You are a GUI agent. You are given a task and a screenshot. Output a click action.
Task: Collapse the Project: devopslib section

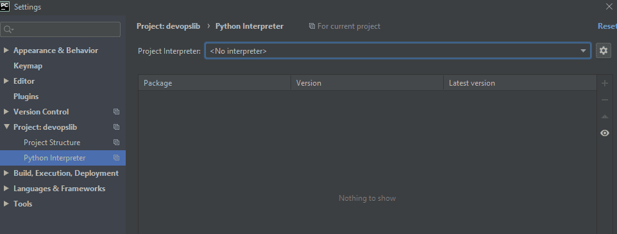tap(6, 127)
